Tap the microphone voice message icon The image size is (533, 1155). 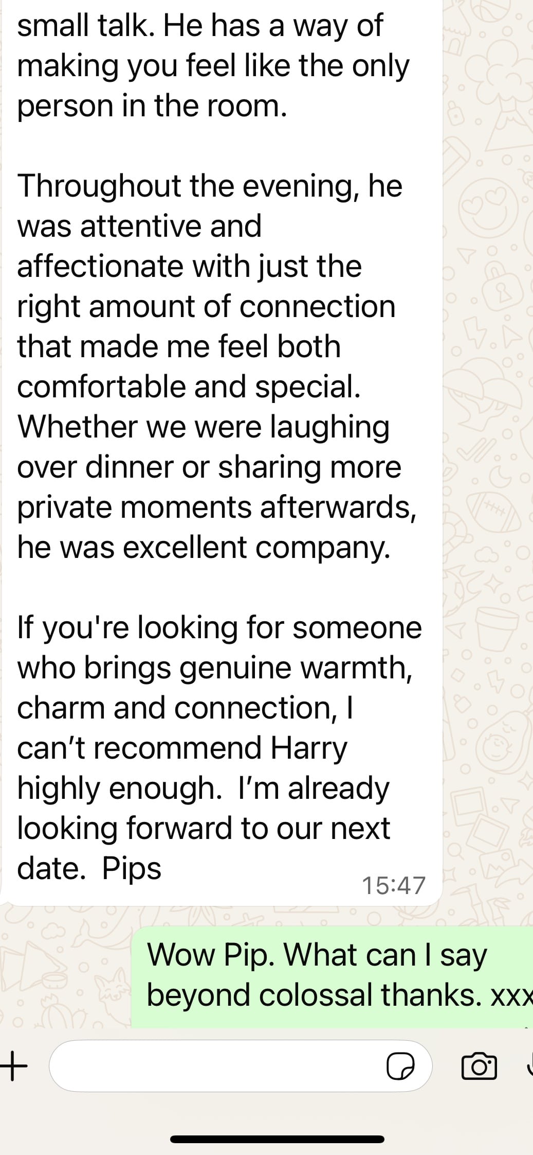point(529,1065)
